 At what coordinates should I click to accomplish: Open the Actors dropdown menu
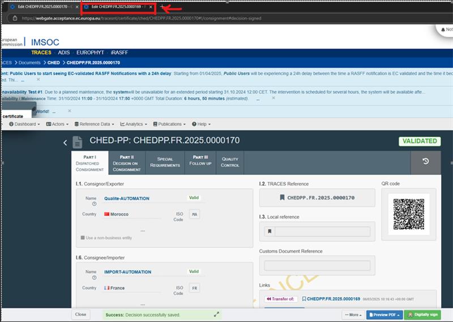click(x=57, y=124)
